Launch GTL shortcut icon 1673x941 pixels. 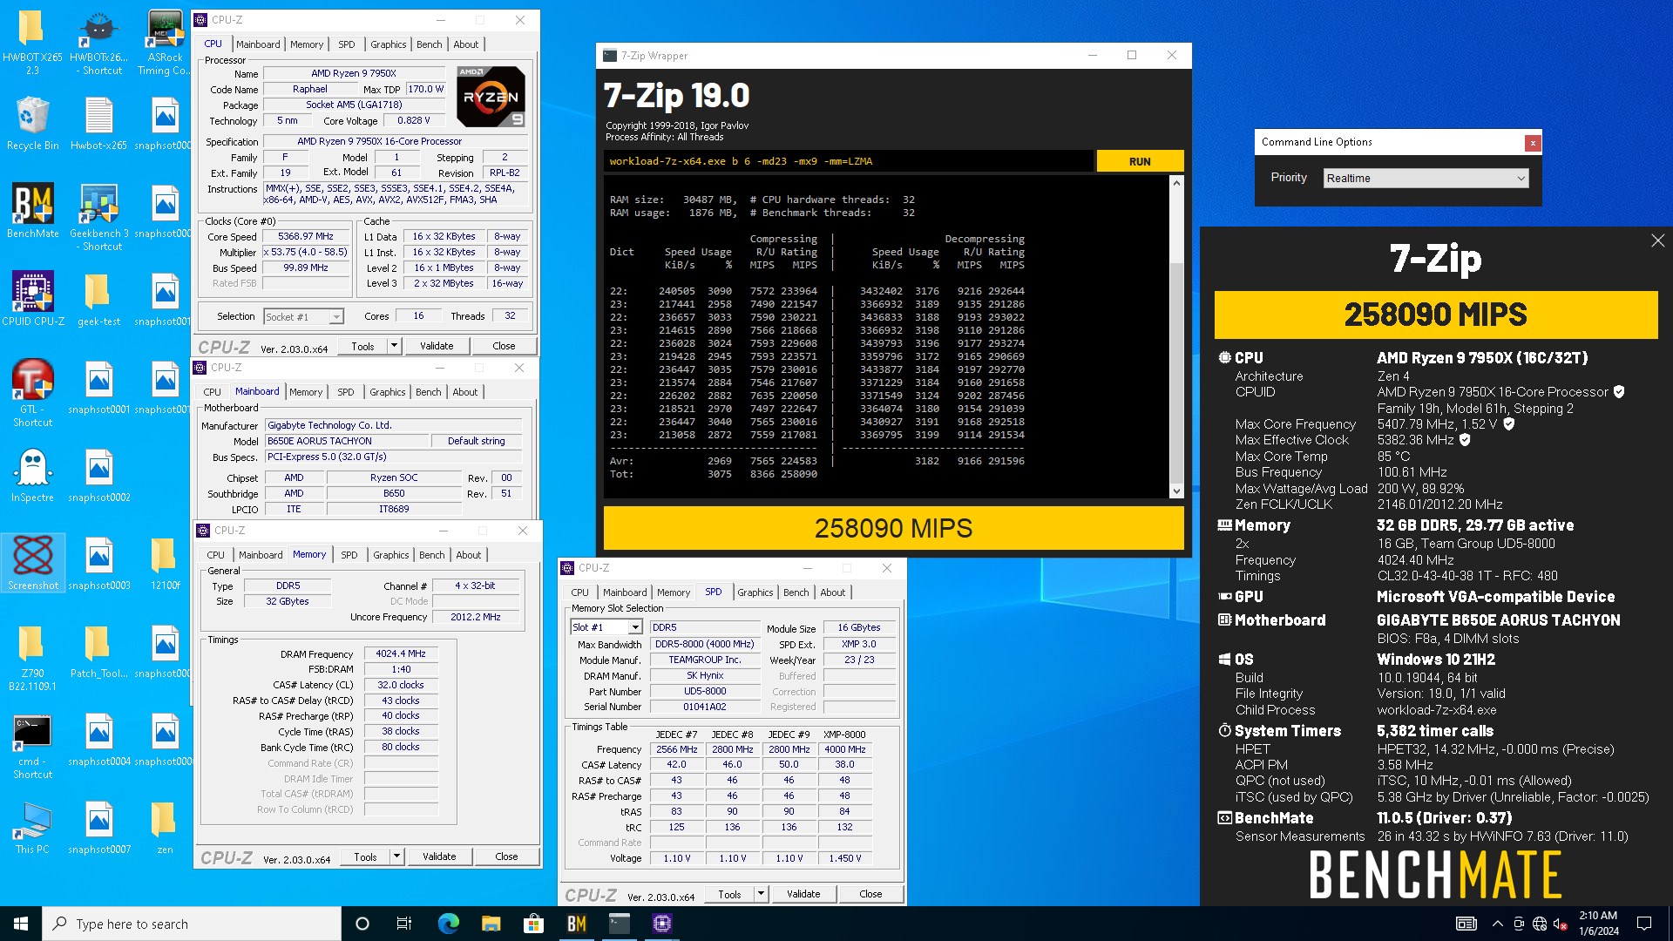32,393
